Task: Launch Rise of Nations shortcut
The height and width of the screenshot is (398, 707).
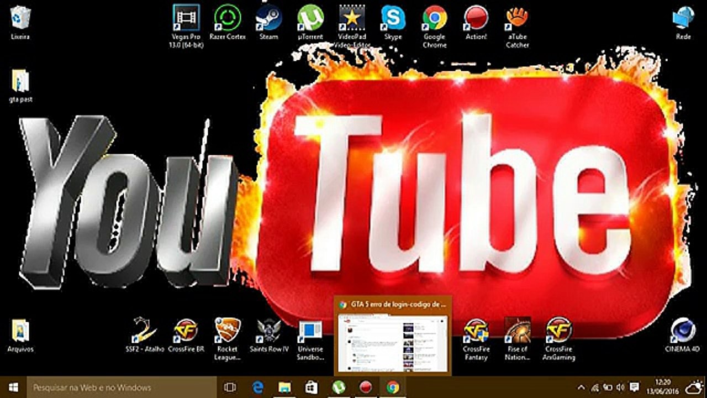Action: click(x=518, y=339)
